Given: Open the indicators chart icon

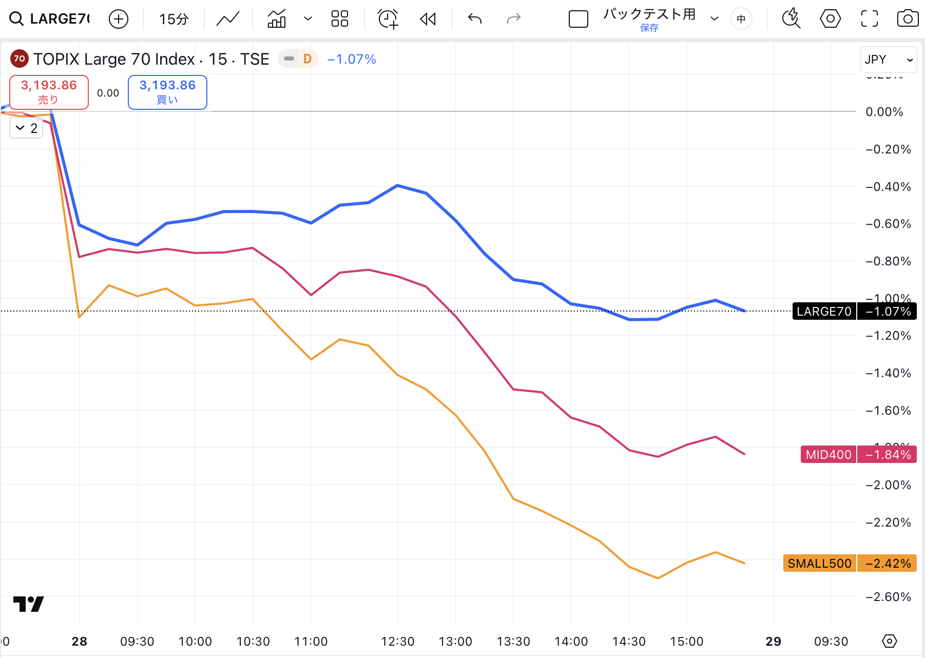Looking at the screenshot, I should (277, 20).
